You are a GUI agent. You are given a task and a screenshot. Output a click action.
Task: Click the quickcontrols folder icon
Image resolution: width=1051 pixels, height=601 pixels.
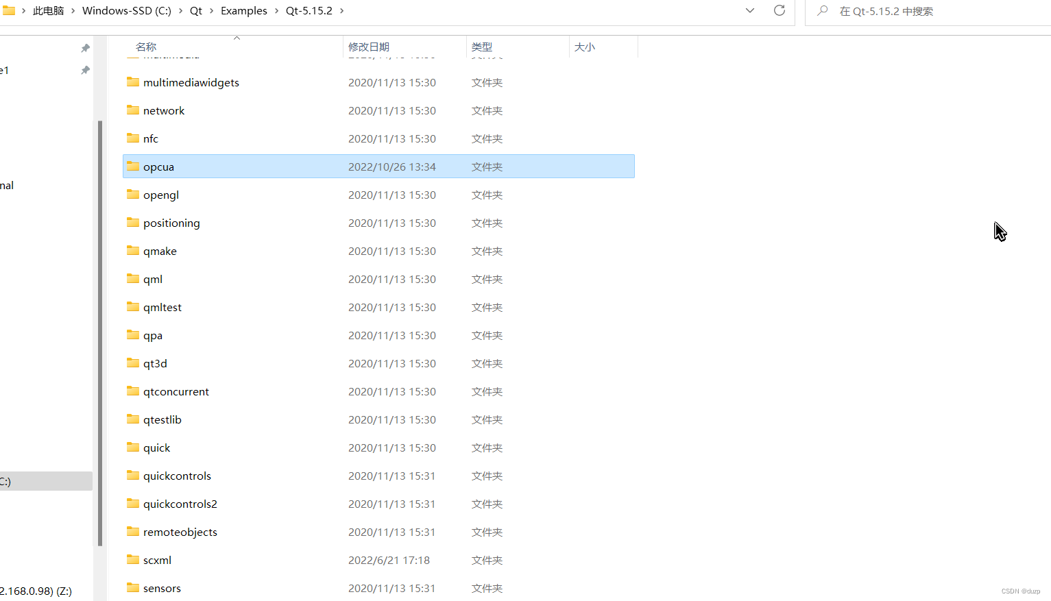click(133, 476)
